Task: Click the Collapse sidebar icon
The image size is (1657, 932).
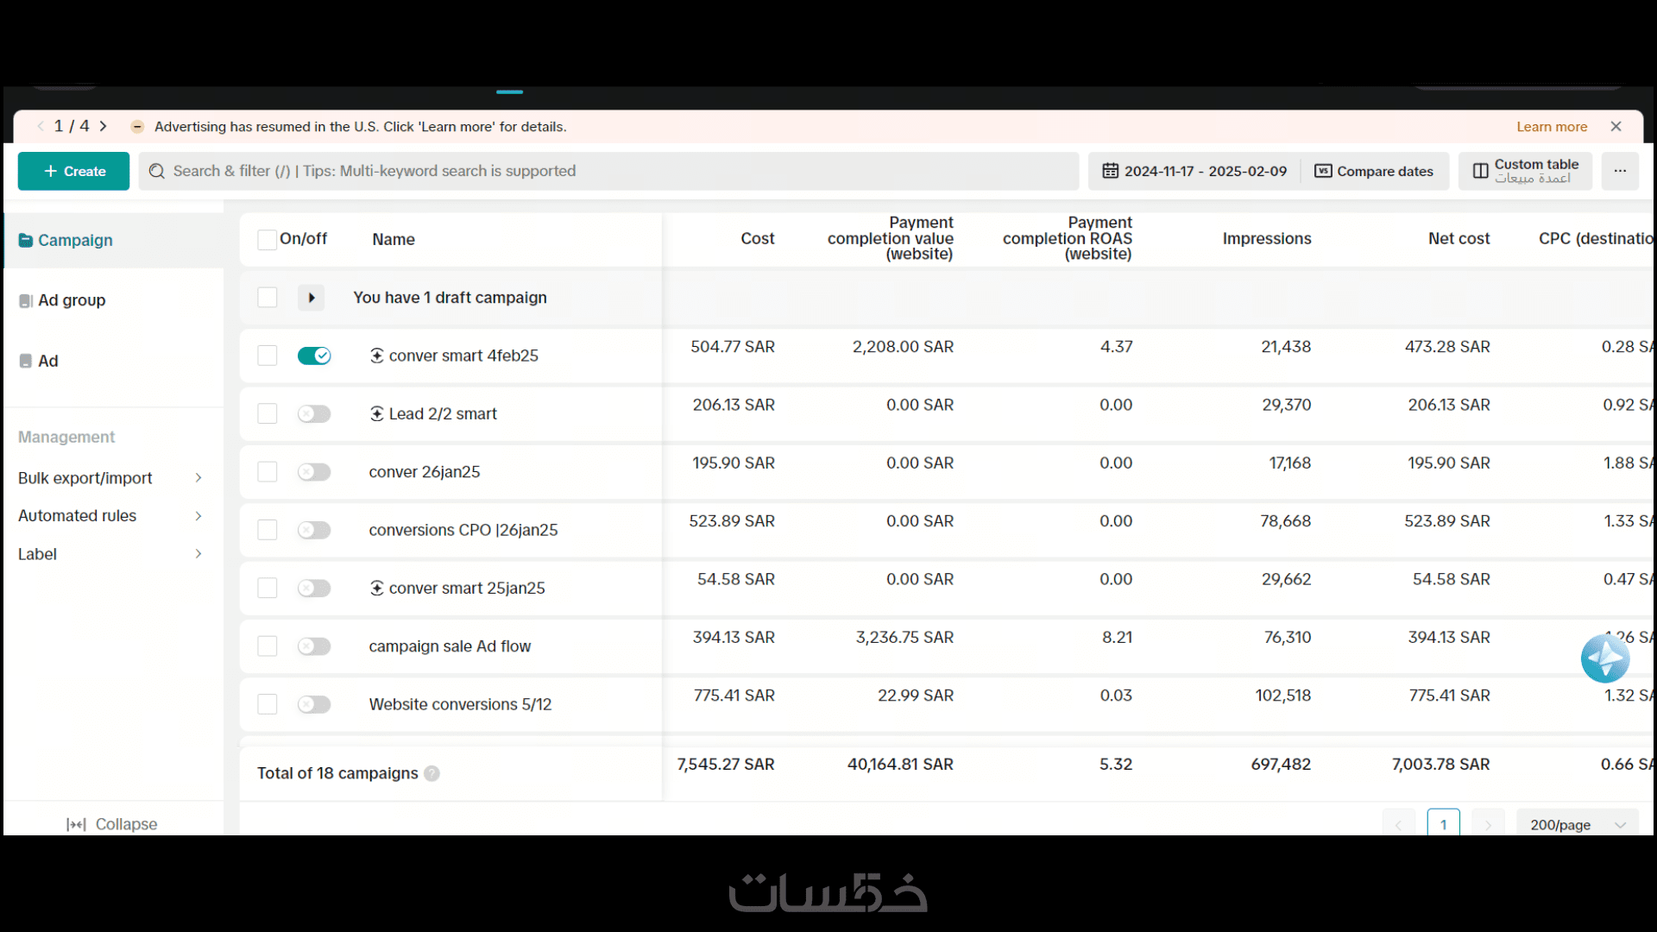Action: click(x=76, y=824)
